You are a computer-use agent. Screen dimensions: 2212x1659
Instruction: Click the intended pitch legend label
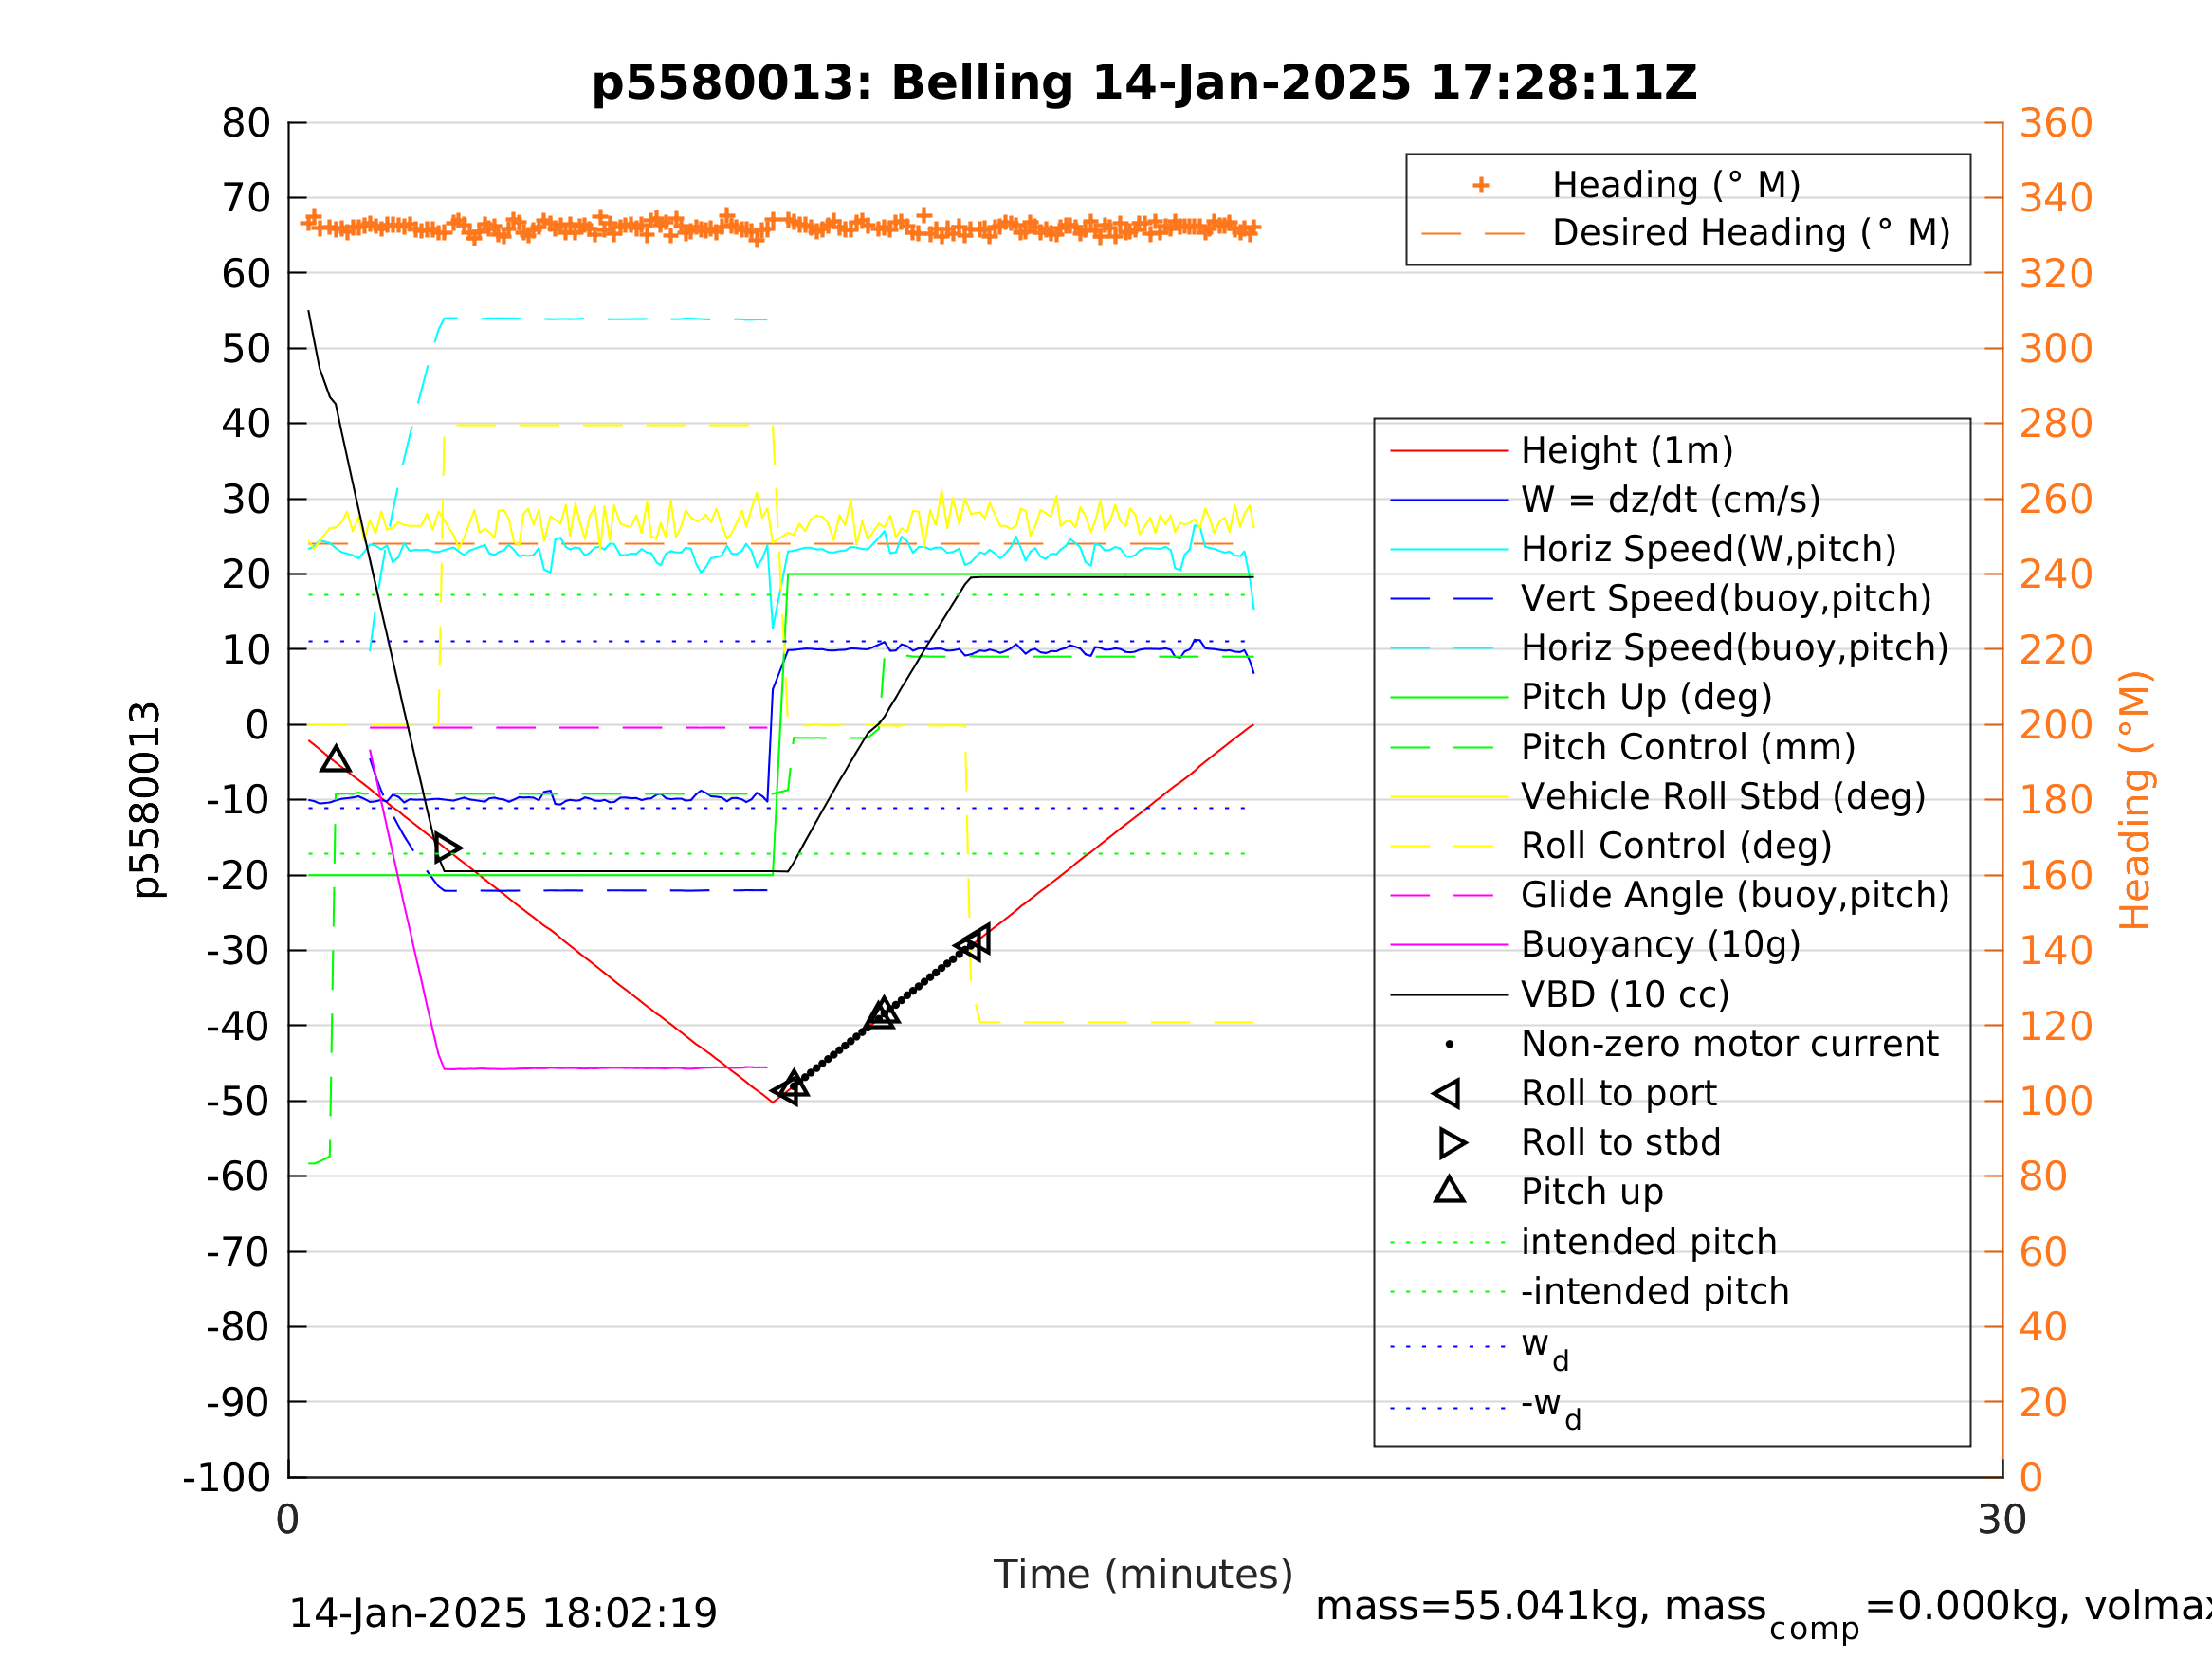(x=1649, y=1242)
